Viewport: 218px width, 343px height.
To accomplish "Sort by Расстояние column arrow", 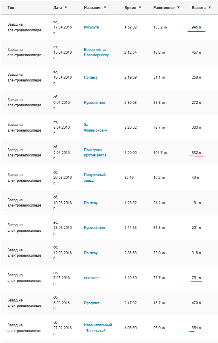I will (x=178, y=8).
